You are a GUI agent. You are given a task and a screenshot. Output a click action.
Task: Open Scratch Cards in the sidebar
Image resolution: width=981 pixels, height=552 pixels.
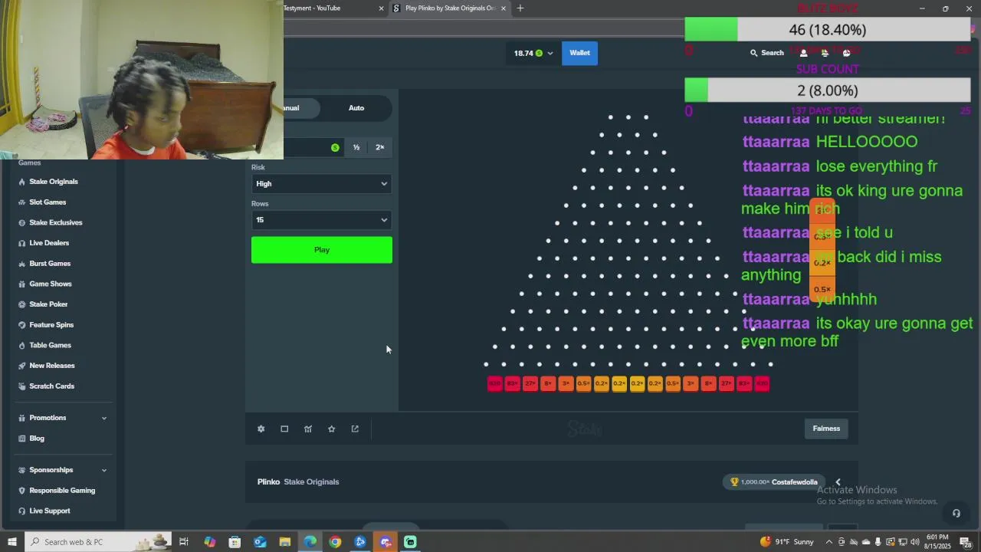click(x=51, y=386)
